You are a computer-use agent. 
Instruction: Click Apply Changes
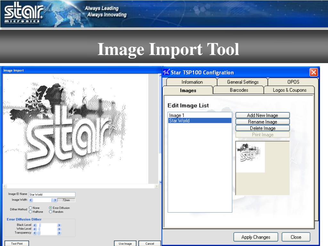pyautogui.click(x=256, y=237)
